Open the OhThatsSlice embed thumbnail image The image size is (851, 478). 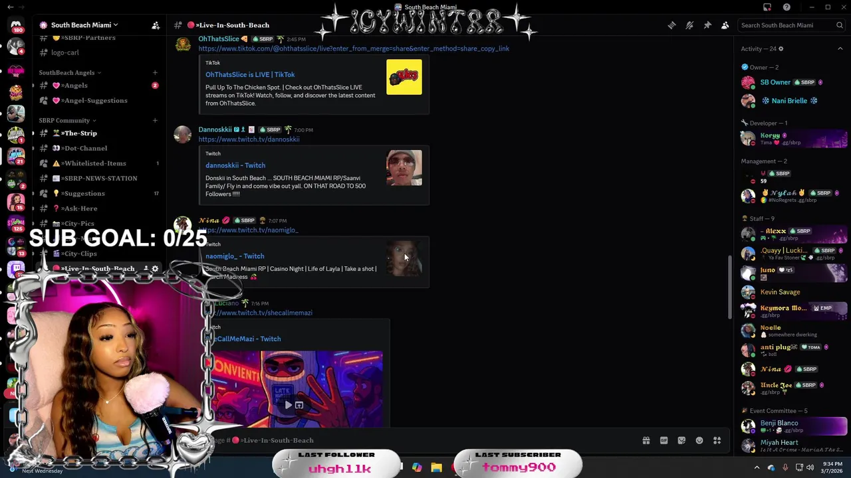(x=404, y=77)
